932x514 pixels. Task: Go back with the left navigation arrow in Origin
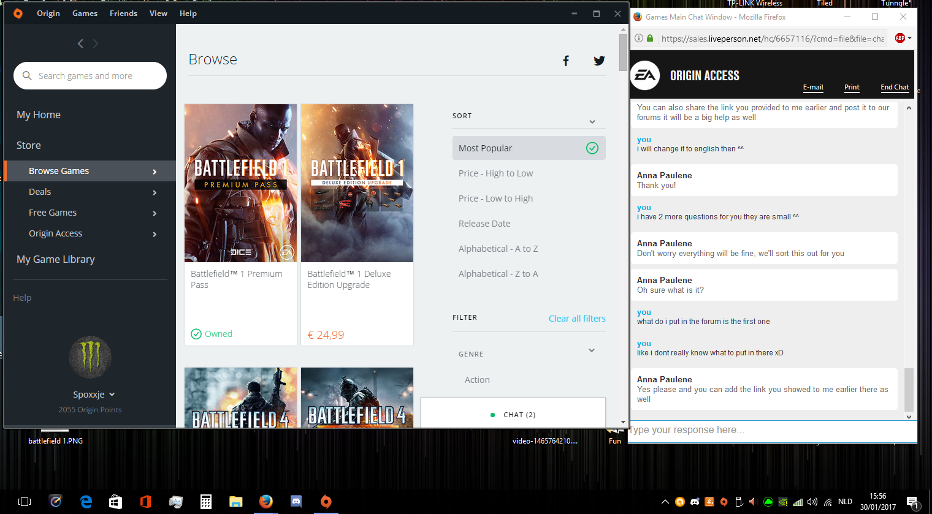tap(80, 43)
